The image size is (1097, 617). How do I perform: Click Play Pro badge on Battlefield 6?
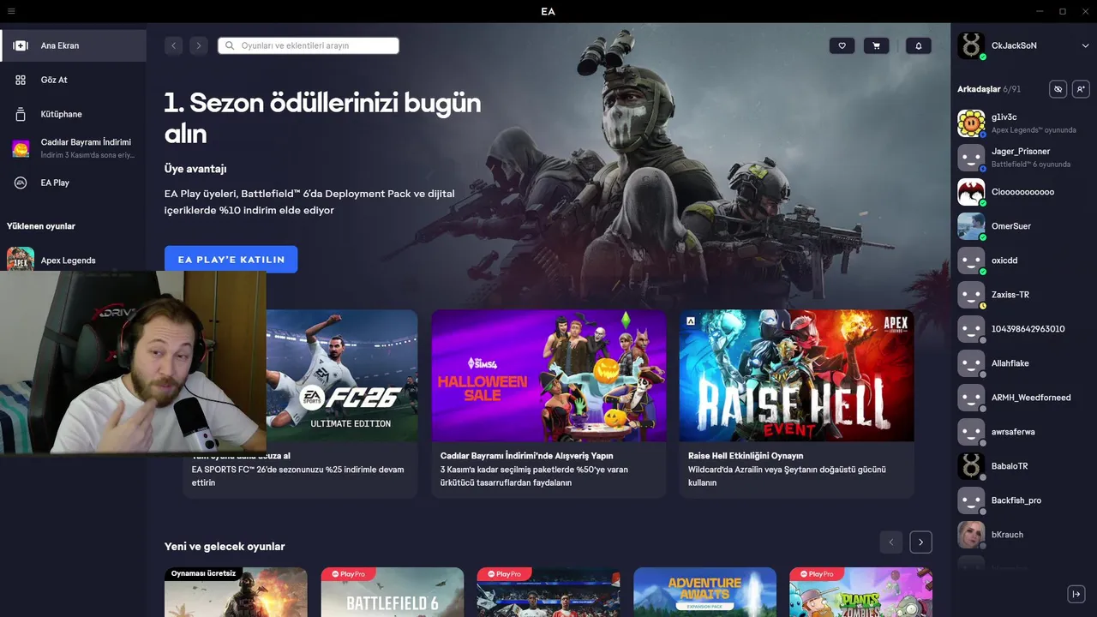coord(350,574)
